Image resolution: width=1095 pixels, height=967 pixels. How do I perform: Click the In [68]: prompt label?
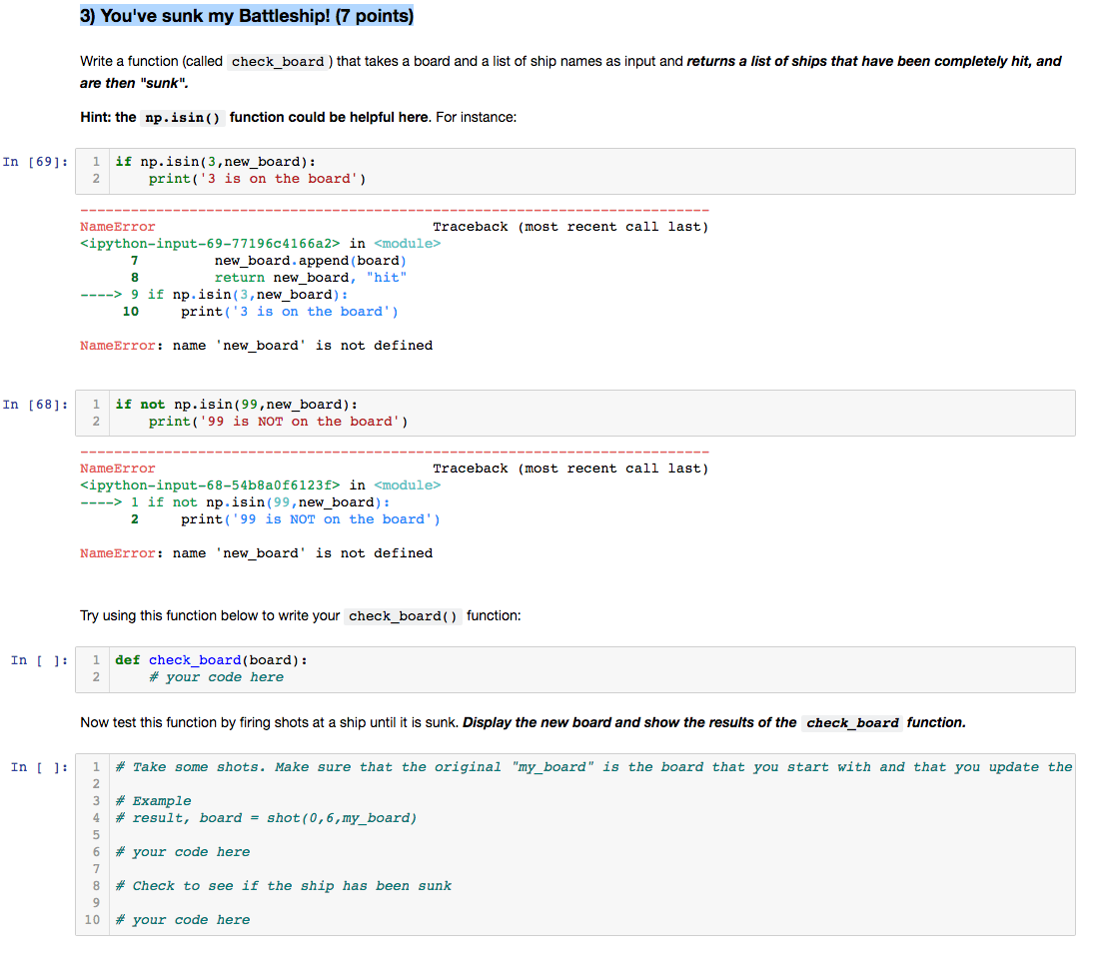[36, 405]
